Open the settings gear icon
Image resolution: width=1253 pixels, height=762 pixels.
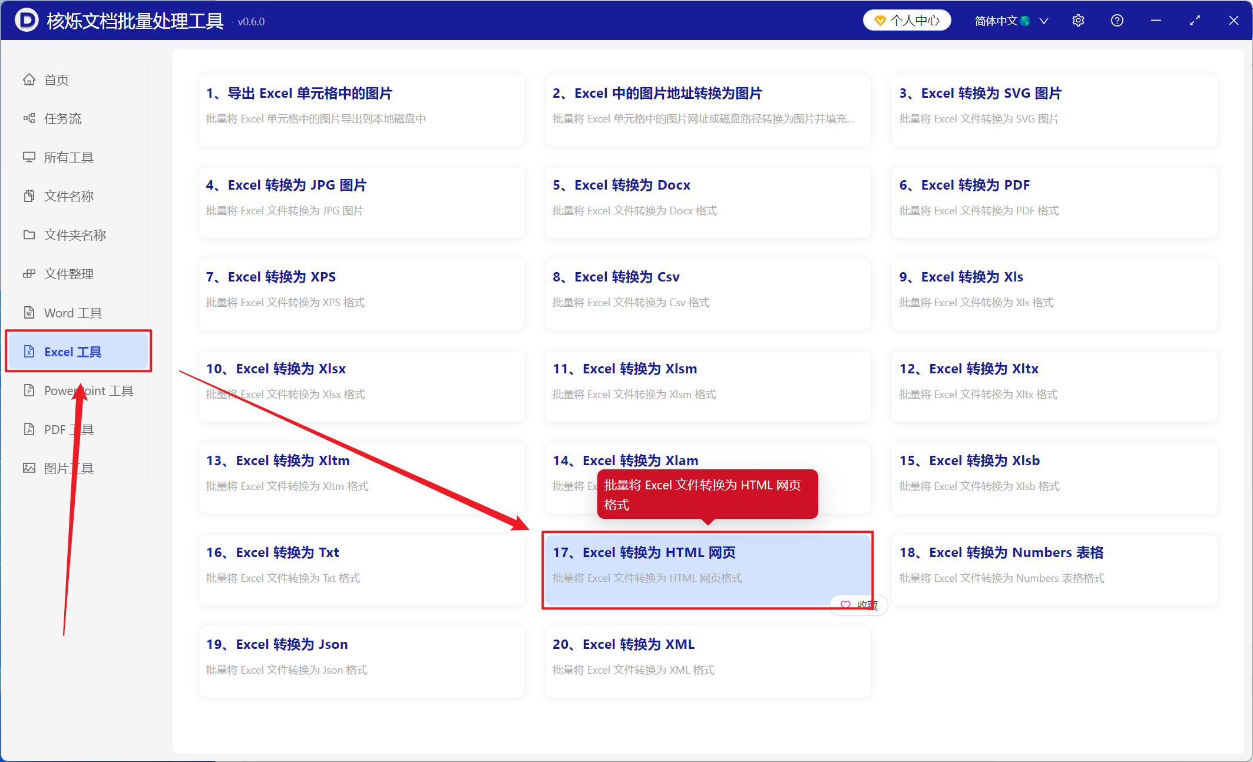click(1078, 21)
